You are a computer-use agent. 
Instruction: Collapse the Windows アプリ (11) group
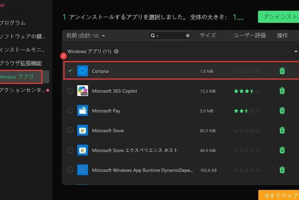(296, 51)
